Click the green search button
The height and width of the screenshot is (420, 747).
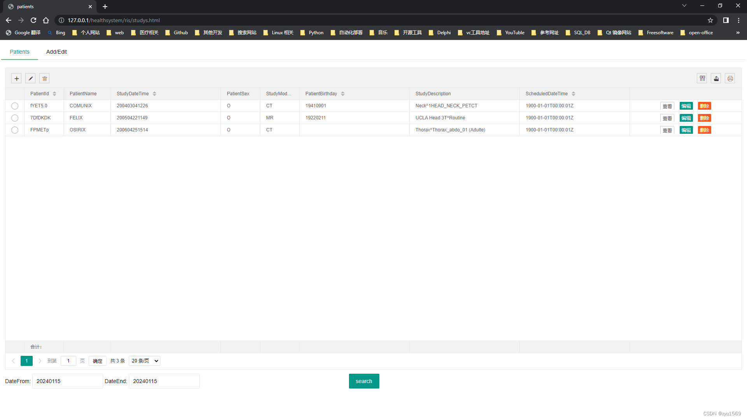pyautogui.click(x=364, y=381)
